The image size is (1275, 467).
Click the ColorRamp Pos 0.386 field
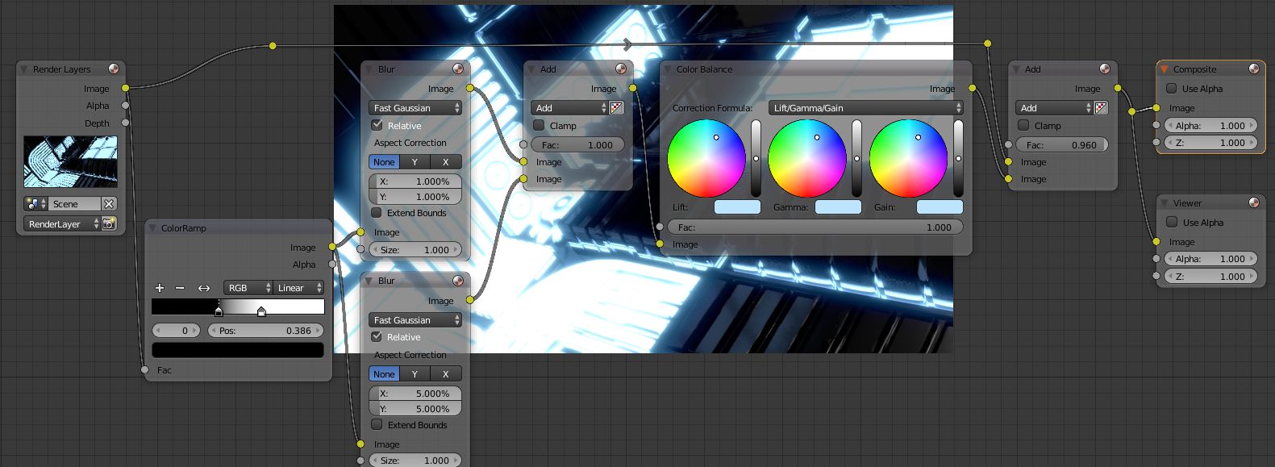point(265,331)
